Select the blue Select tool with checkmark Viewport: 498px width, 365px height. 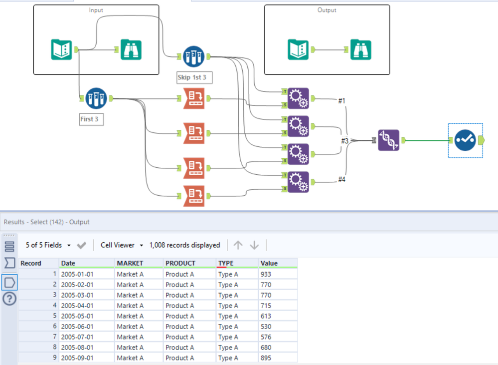(x=465, y=140)
